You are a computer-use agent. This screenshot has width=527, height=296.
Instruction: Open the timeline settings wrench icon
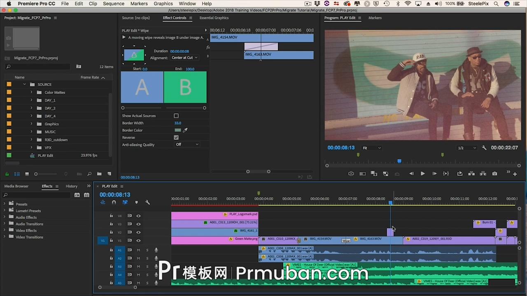147,202
